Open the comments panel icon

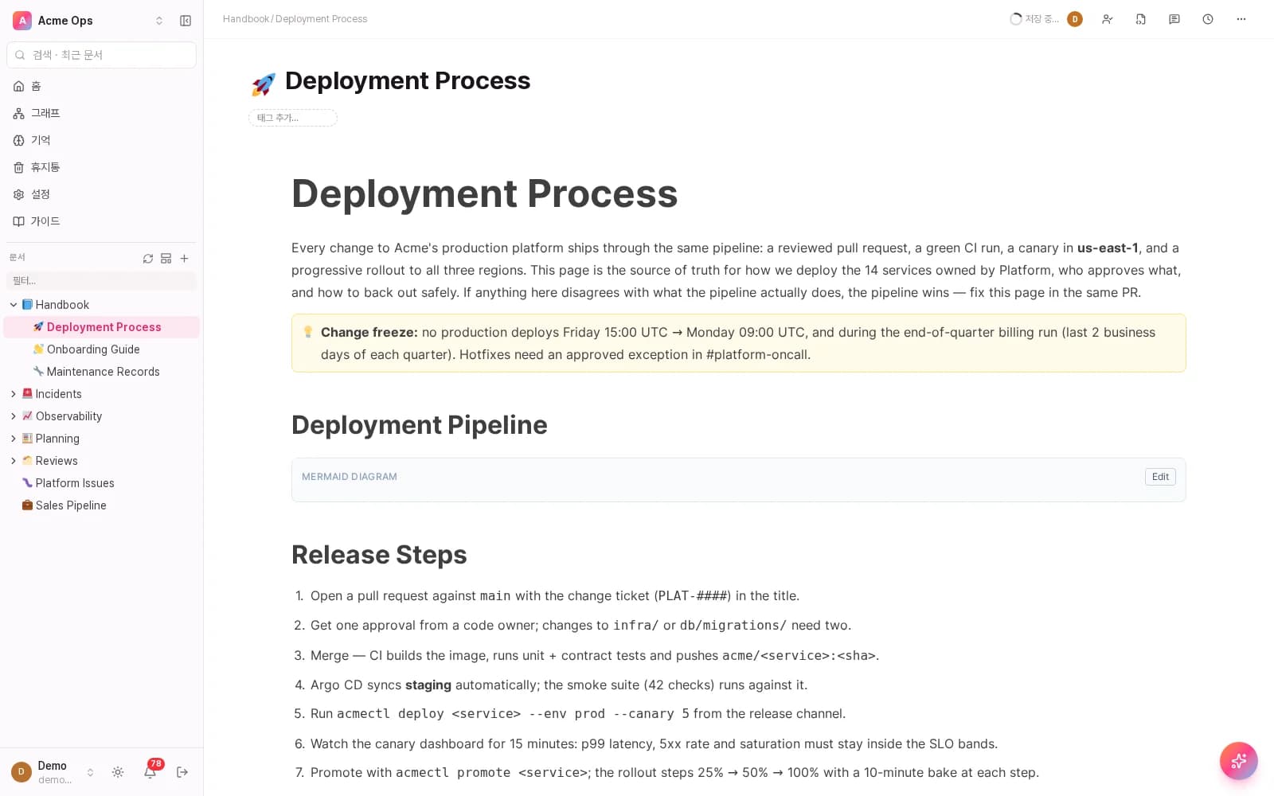click(1174, 19)
